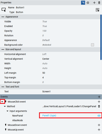Viewport: 102px width, 134px height.
Task: Add handler to MouseDown event plus icon
Action: (99, 125)
